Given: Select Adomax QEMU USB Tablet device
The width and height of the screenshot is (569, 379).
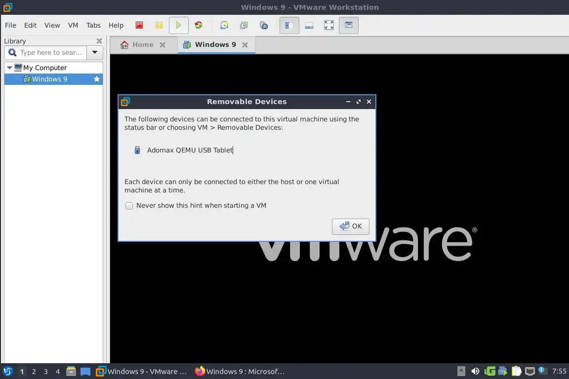Looking at the screenshot, I should (x=190, y=150).
